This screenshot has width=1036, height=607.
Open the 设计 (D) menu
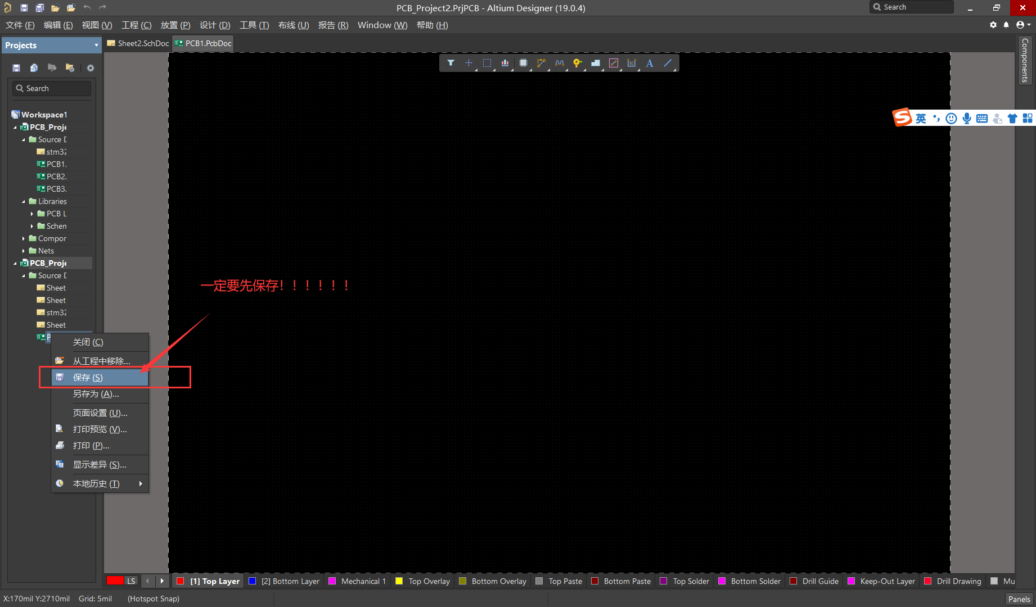(x=215, y=25)
